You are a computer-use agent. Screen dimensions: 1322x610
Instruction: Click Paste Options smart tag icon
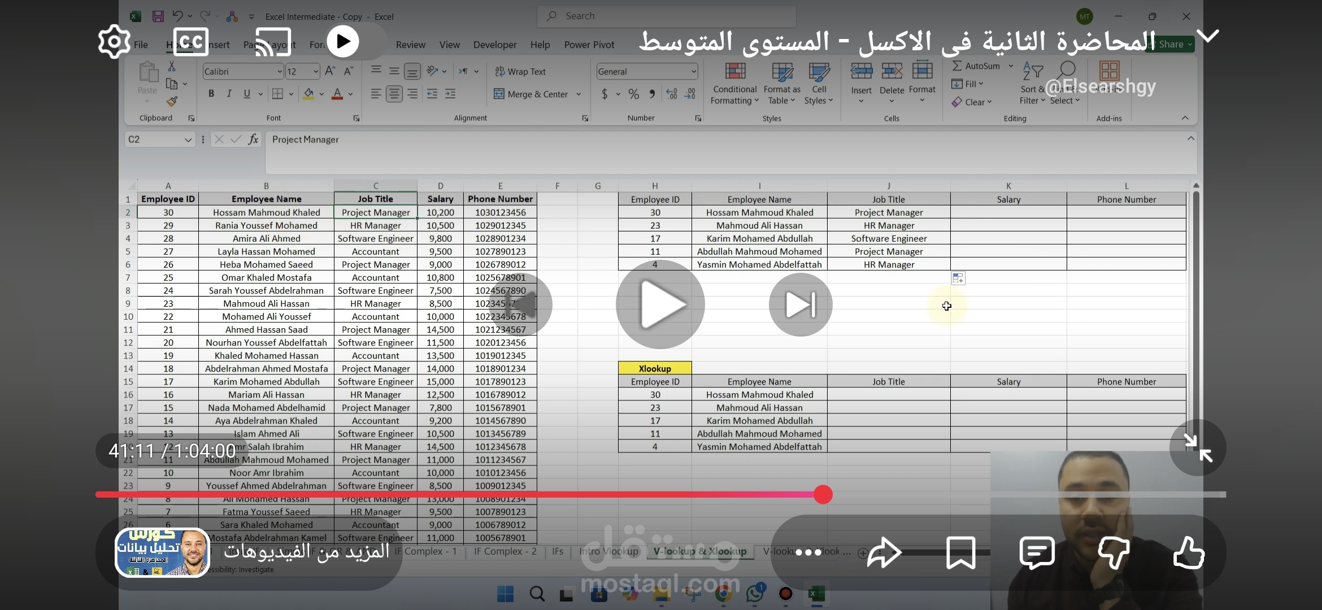pyautogui.click(x=958, y=278)
